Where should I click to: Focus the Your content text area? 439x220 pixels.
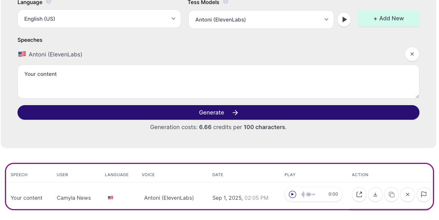[218, 82]
